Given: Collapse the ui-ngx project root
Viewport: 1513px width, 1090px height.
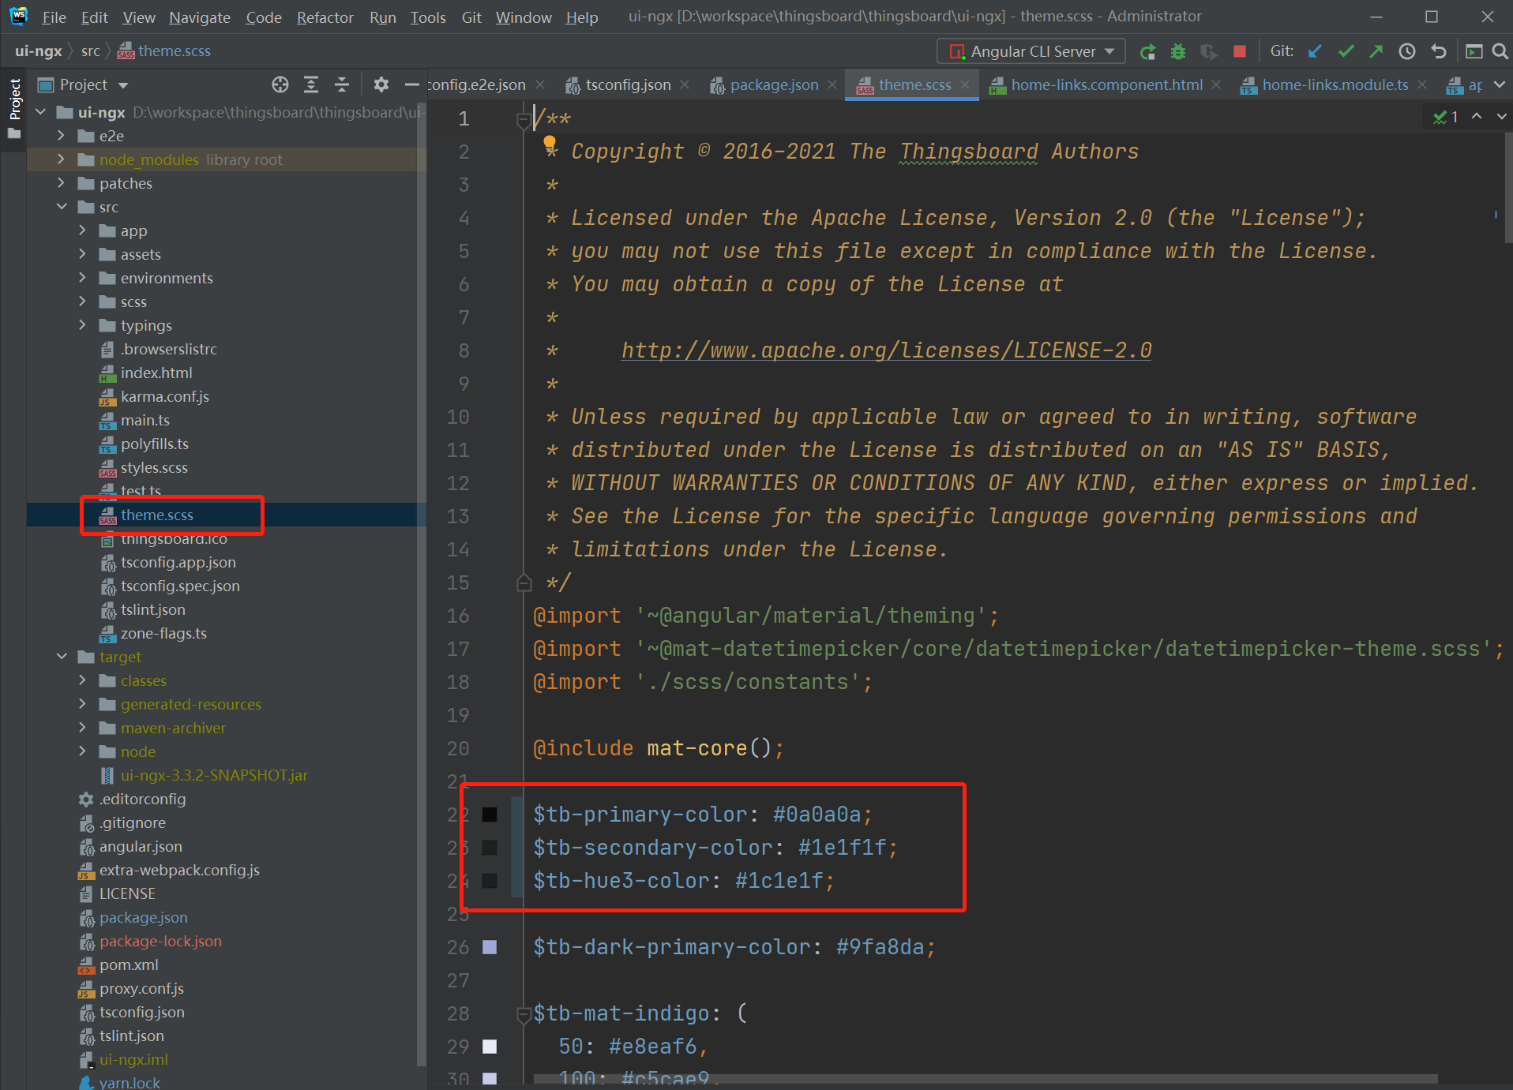Looking at the screenshot, I should point(40,112).
